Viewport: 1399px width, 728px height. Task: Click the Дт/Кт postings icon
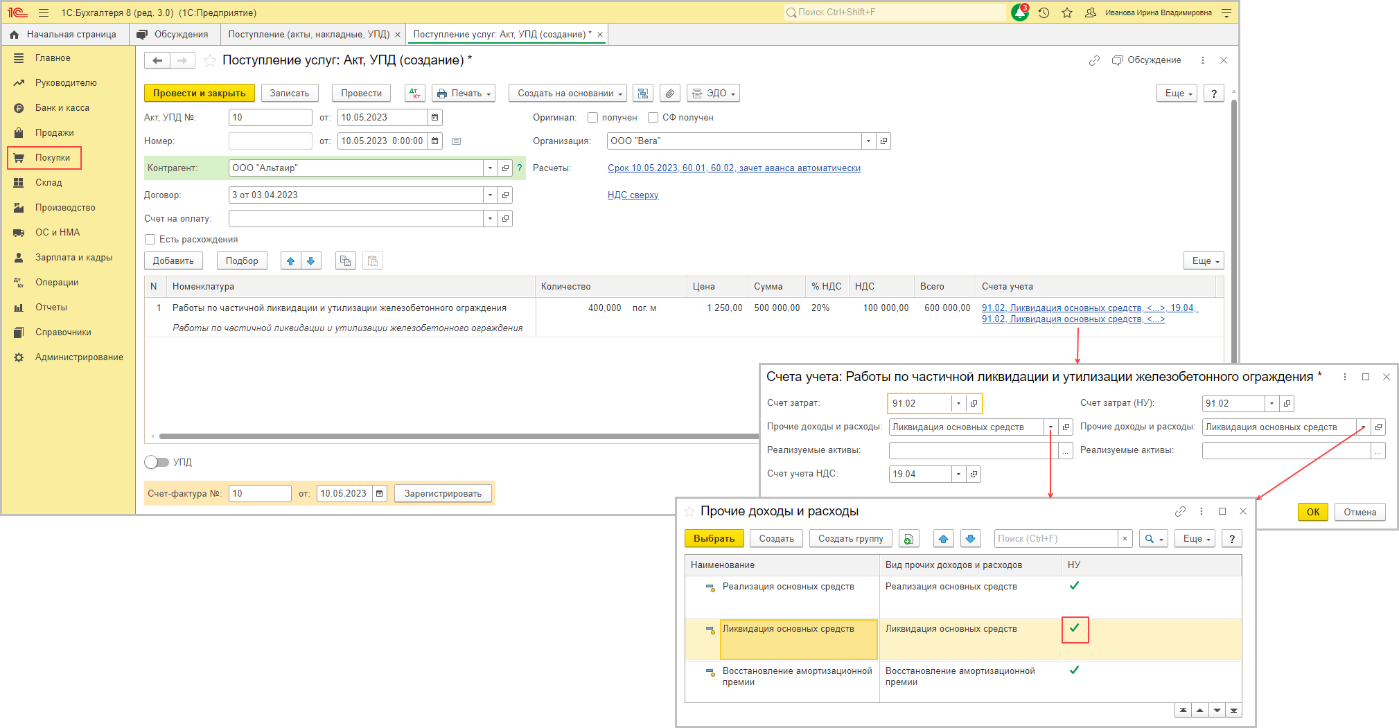point(415,94)
